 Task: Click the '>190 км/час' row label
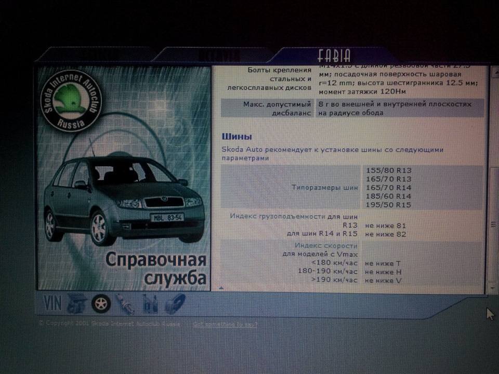point(334,280)
